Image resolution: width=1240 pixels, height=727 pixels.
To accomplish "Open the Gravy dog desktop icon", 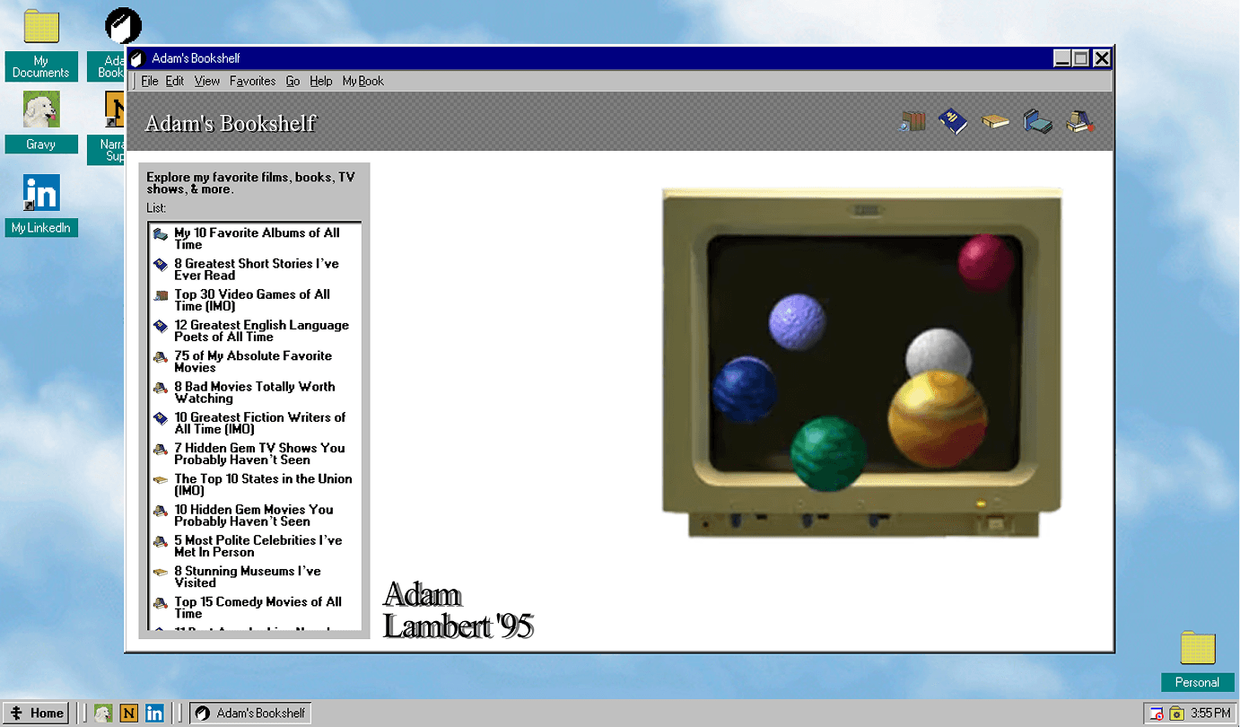I will [41, 121].
